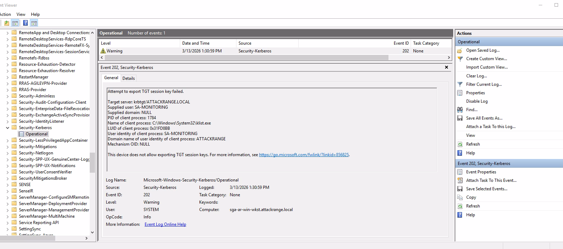Click the Up one level folder toolbar icon
563x249 pixels.
point(6,23)
